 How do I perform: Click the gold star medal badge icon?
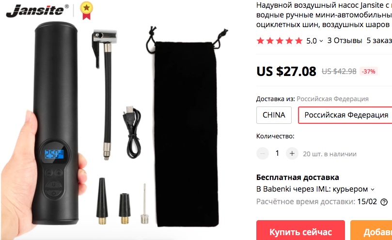87,11
